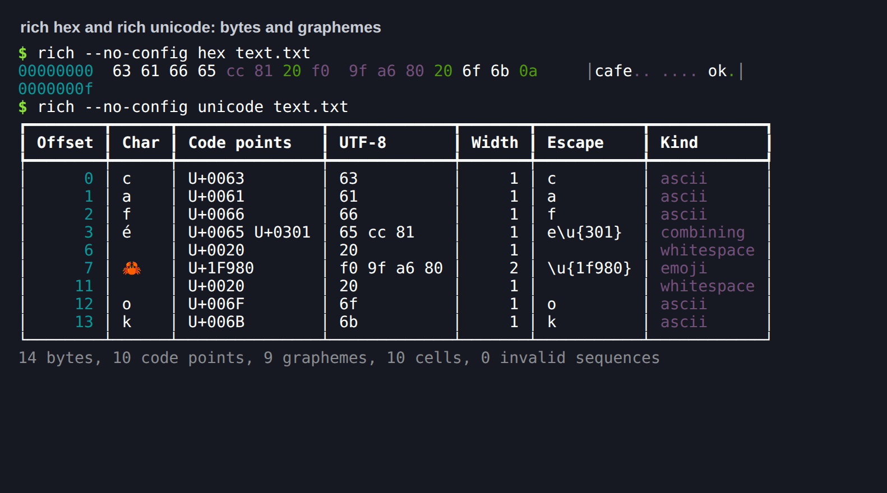Click the command 'rich --no-config unicode text.txt'
Image resolution: width=887 pixels, height=493 pixels.
tap(193, 107)
